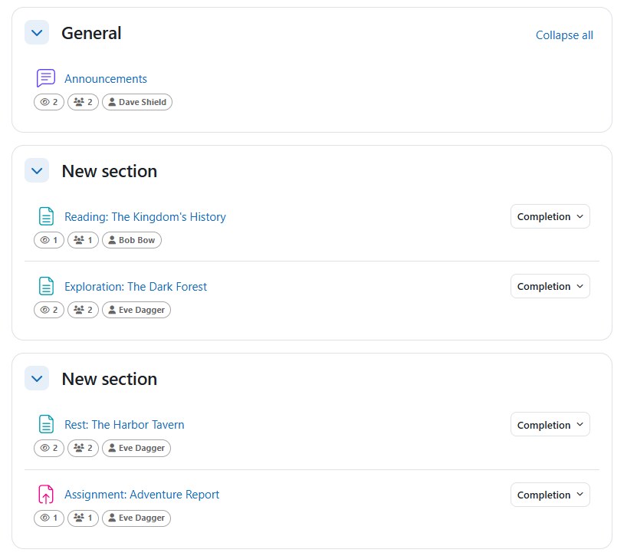Click the Announcements forum icon
637x556 pixels.
pyautogui.click(x=45, y=78)
